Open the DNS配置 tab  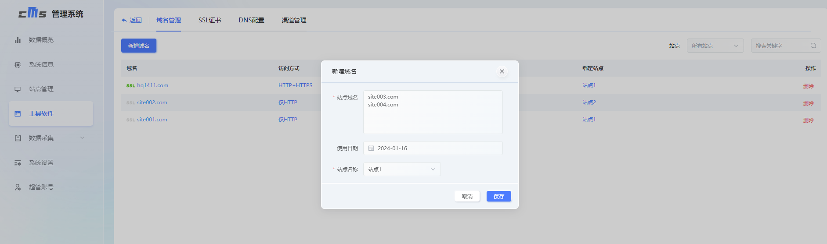(x=251, y=20)
